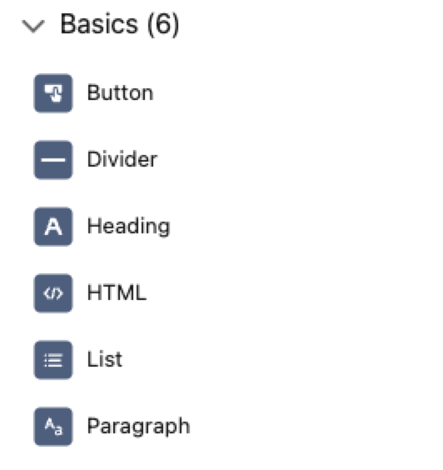Click the HTML component label
The width and height of the screenshot is (443, 470).
[x=117, y=292]
